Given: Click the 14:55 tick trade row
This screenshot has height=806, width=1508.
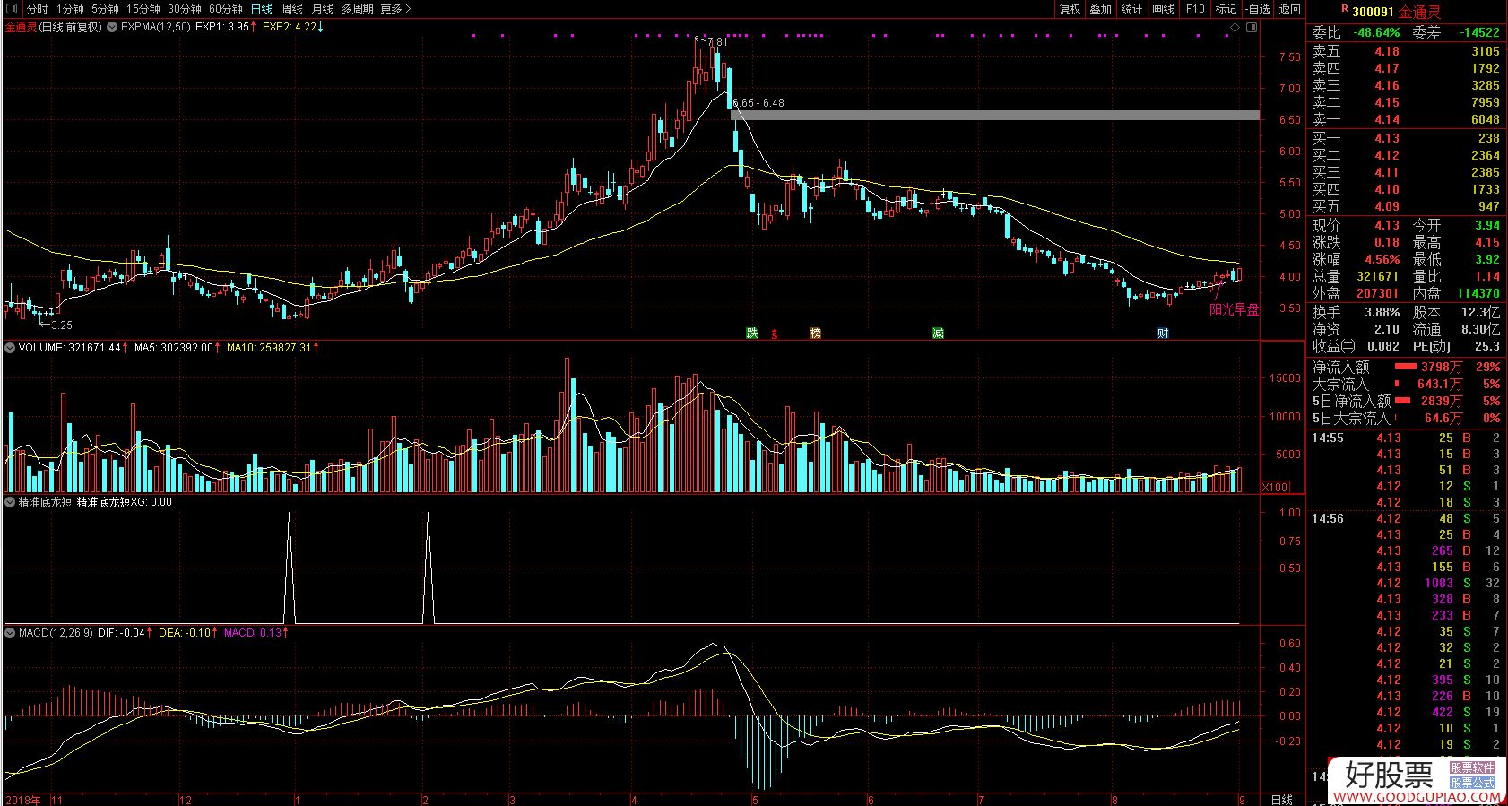Looking at the screenshot, I should tap(1407, 438).
